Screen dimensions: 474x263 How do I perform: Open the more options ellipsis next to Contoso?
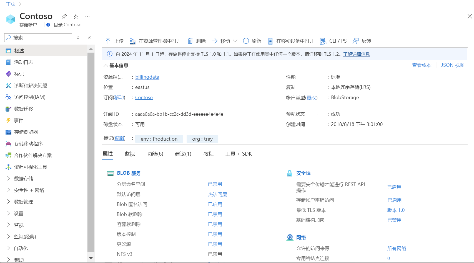87,16
